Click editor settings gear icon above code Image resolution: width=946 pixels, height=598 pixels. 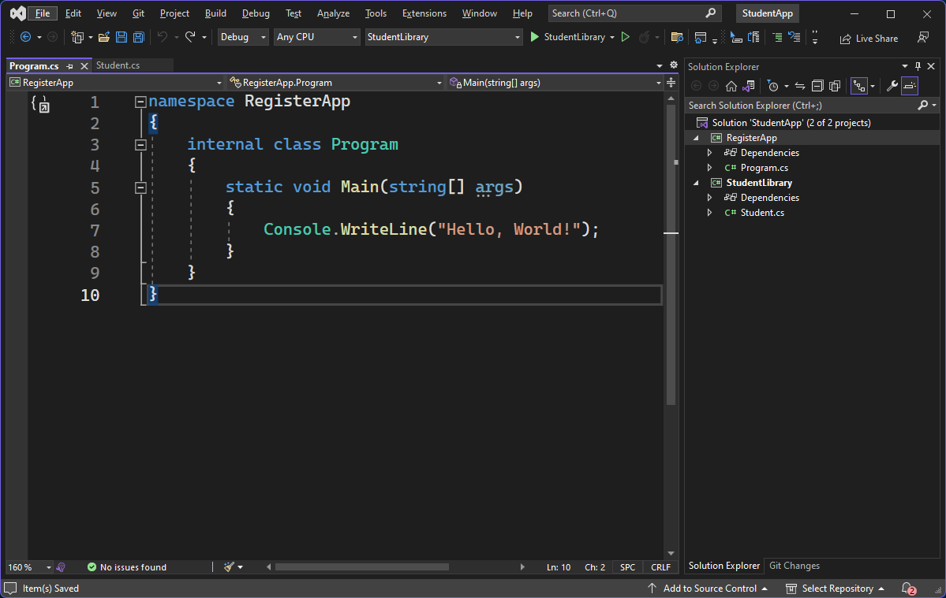point(674,65)
